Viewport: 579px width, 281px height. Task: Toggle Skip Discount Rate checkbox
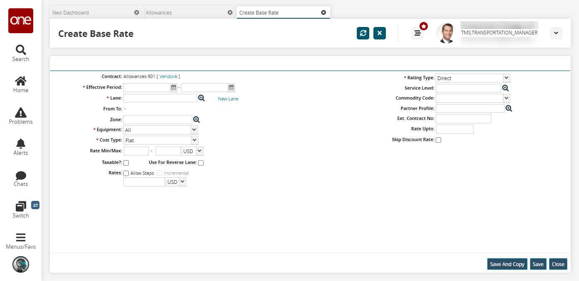click(x=438, y=140)
